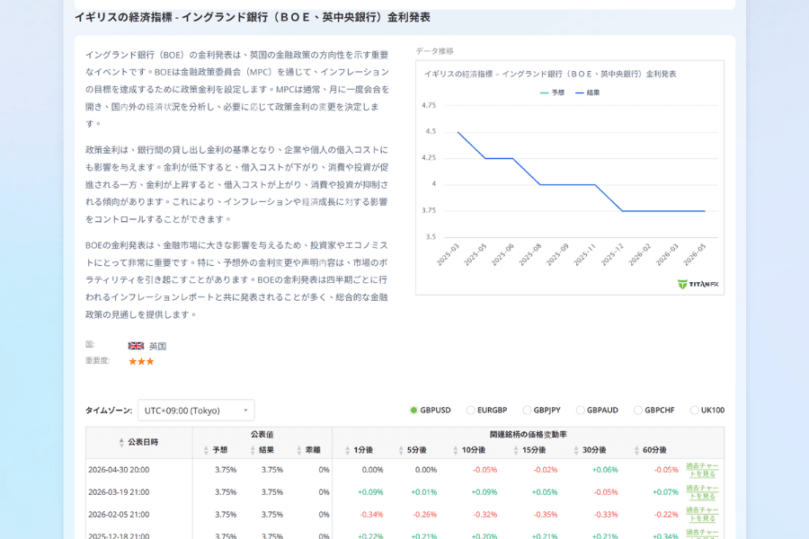
Task: Select the GBPCHF radio button
Action: click(x=638, y=411)
